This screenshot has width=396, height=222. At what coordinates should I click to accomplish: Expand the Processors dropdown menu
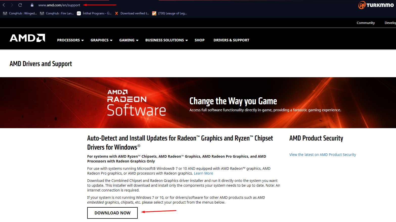coord(70,40)
